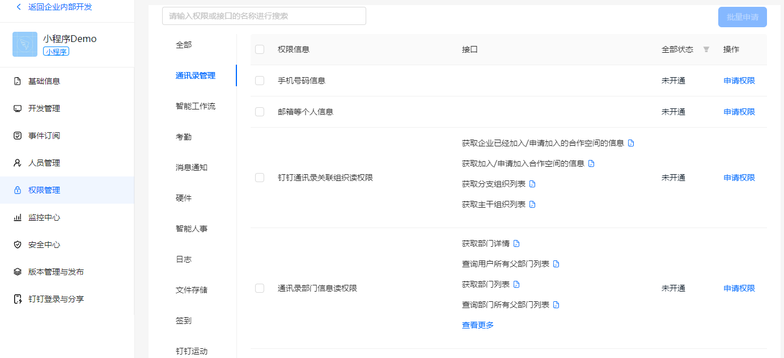Open doc icon beside 获取分支组织列表

(532, 184)
